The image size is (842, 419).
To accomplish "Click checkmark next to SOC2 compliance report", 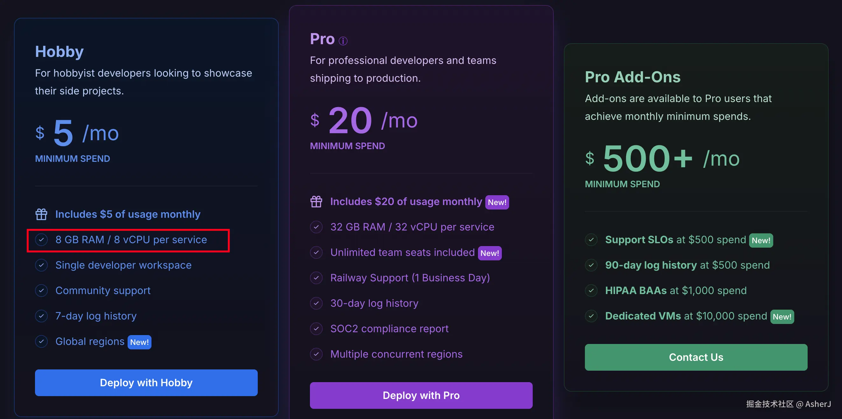I will 316,329.
